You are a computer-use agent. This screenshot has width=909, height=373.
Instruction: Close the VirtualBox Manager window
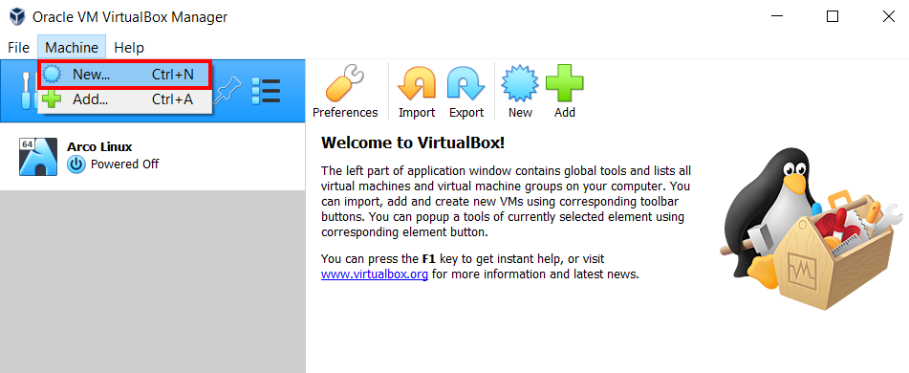point(888,16)
